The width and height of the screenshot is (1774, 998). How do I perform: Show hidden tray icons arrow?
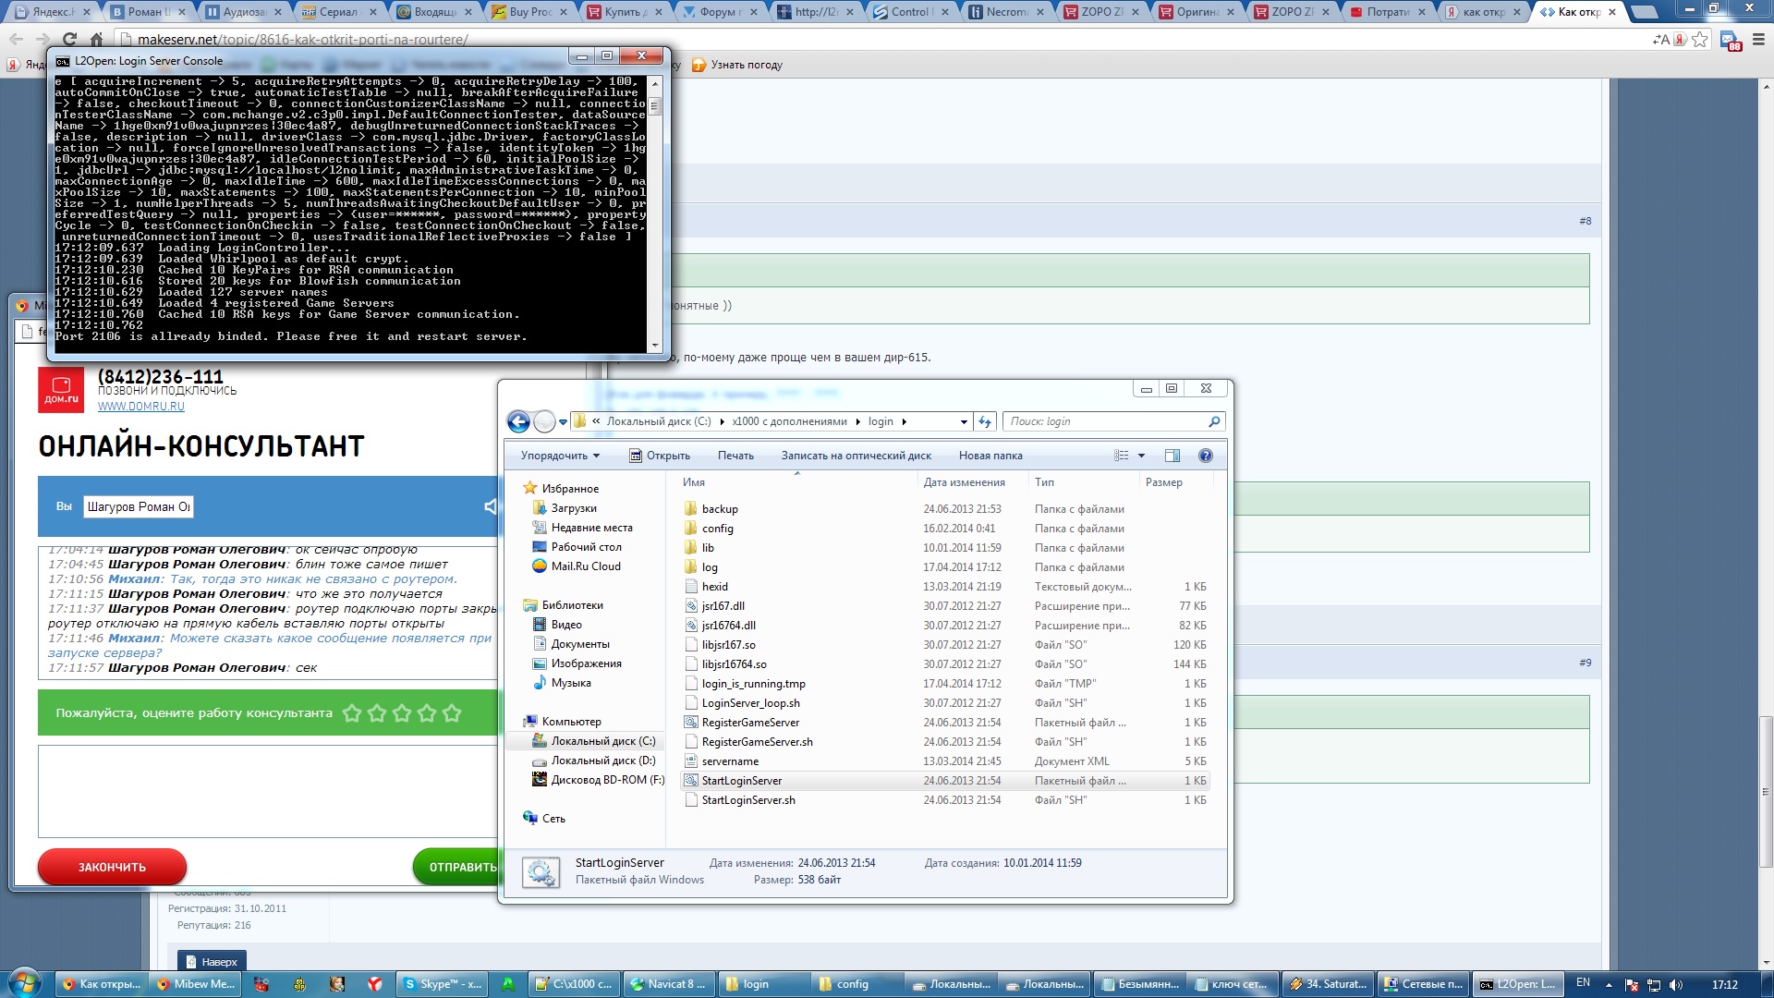pos(1609,984)
